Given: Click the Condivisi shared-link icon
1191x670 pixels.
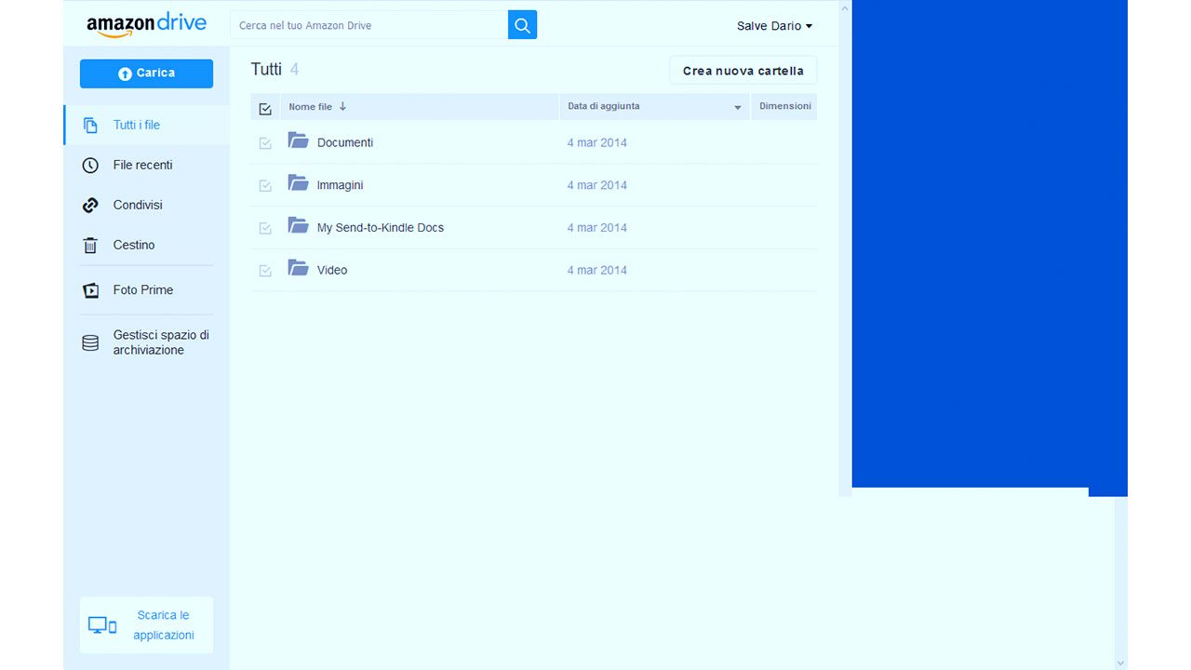Looking at the screenshot, I should [x=89, y=205].
